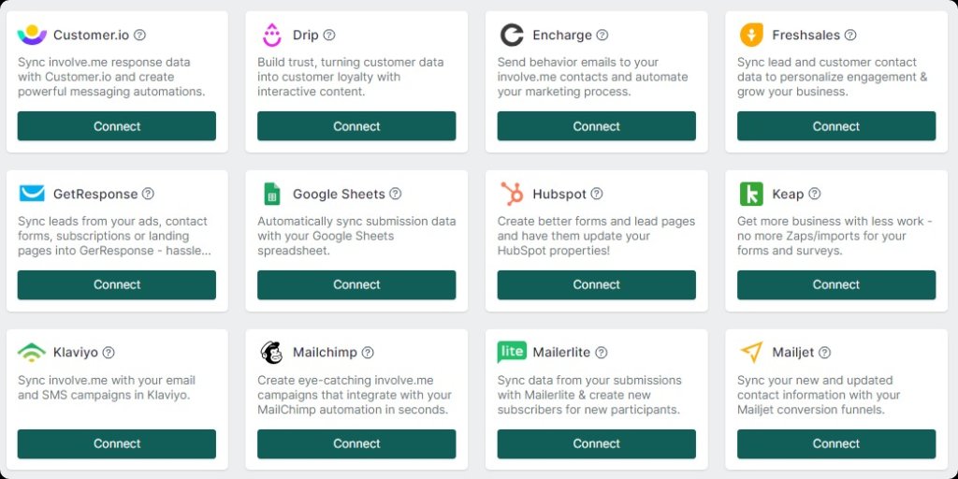This screenshot has height=479, width=958.
Task: Click the Mailjet paper plane logo
Action: point(751,353)
